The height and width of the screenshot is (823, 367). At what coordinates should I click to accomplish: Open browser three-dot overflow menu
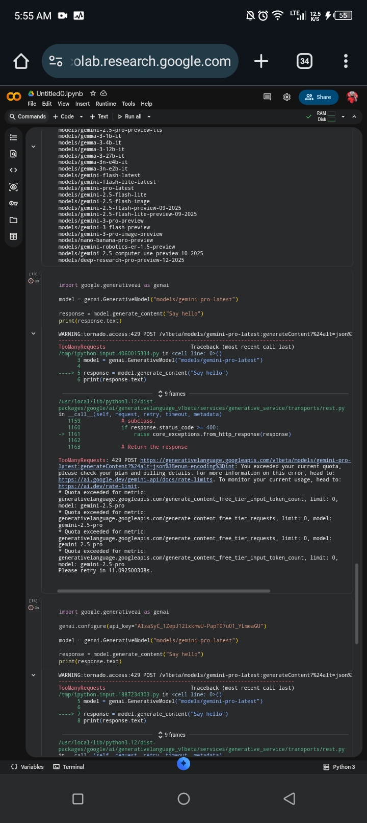(346, 61)
